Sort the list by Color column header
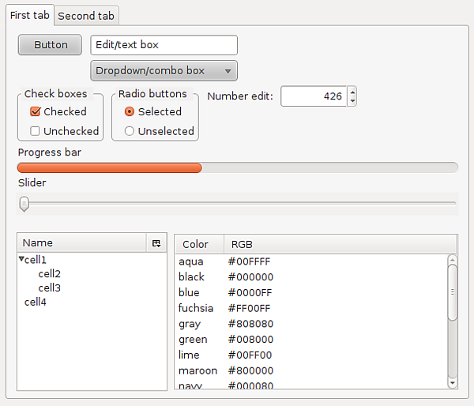 195,244
